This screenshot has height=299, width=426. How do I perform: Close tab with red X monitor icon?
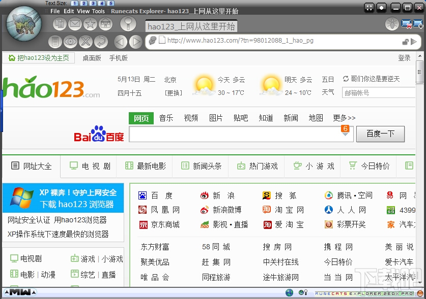pos(407,24)
